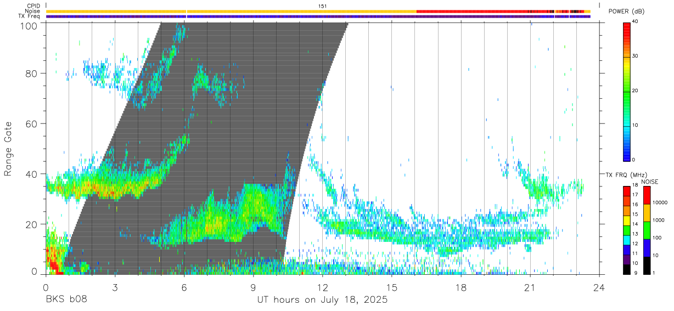674x311 pixels.
Task: Click x-axis tick label '6'
Action: click(x=183, y=287)
